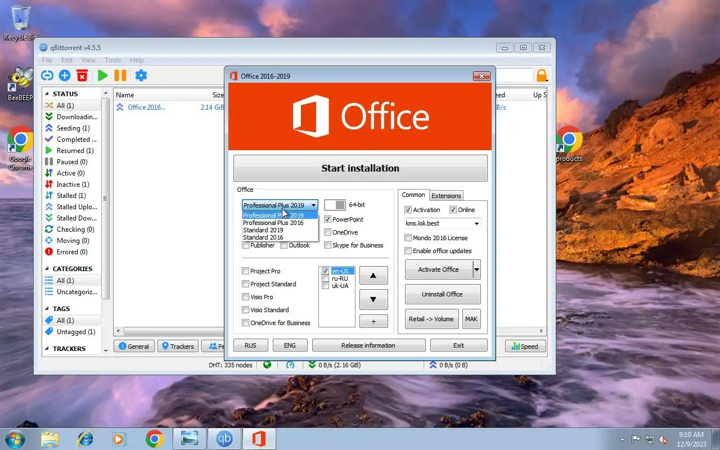Click download speed indicator in status bar
Screen dimensions: 720x450
coord(335,364)
